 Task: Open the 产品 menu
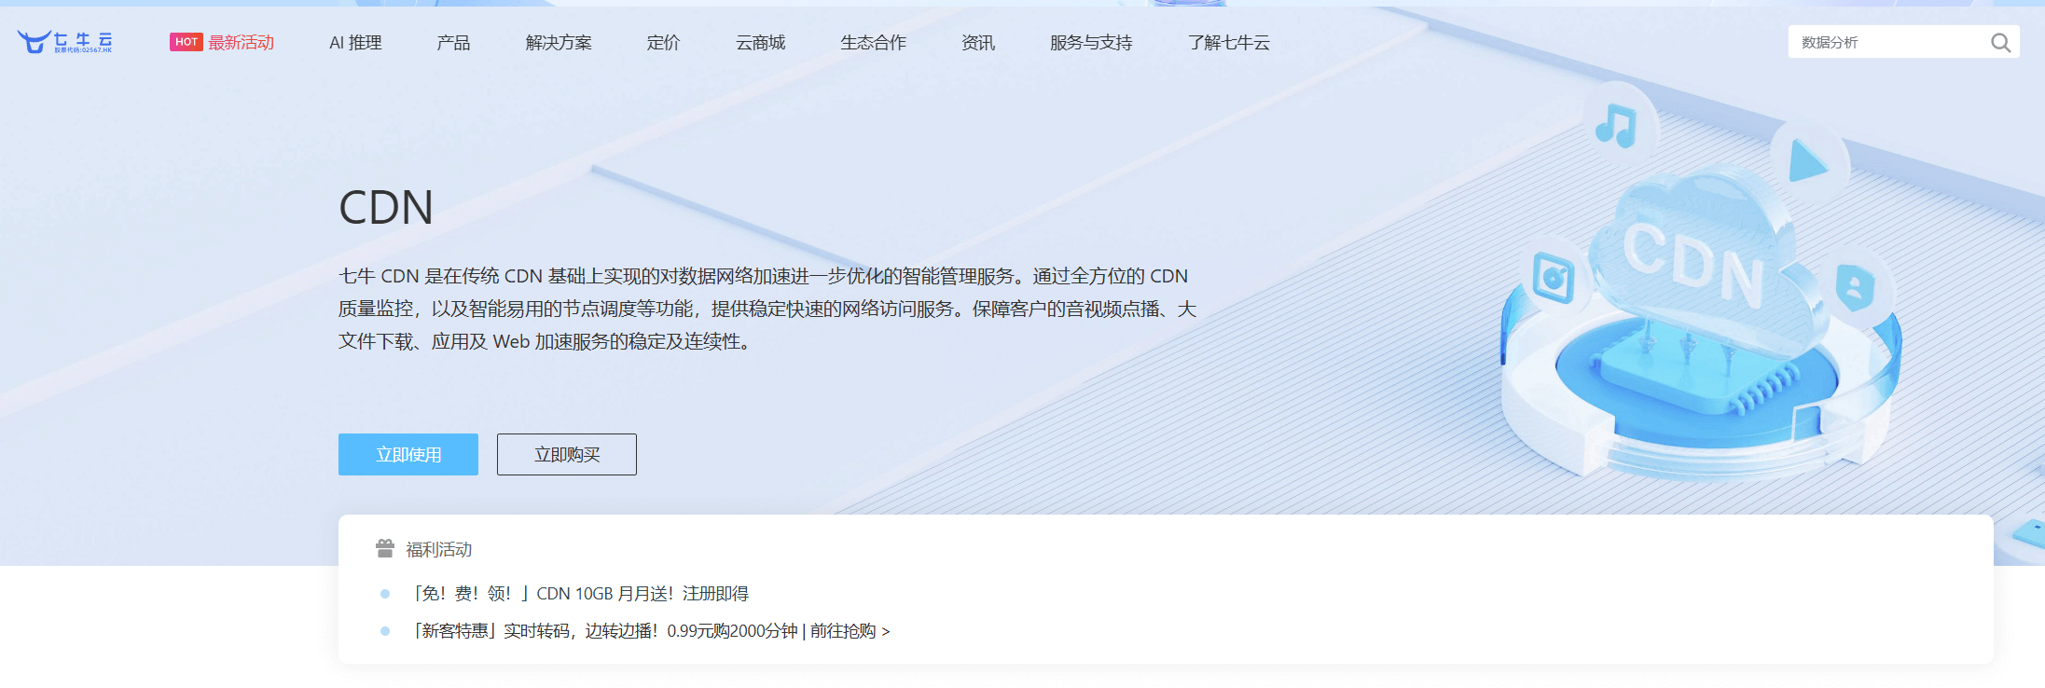click(x=453, y=43)
